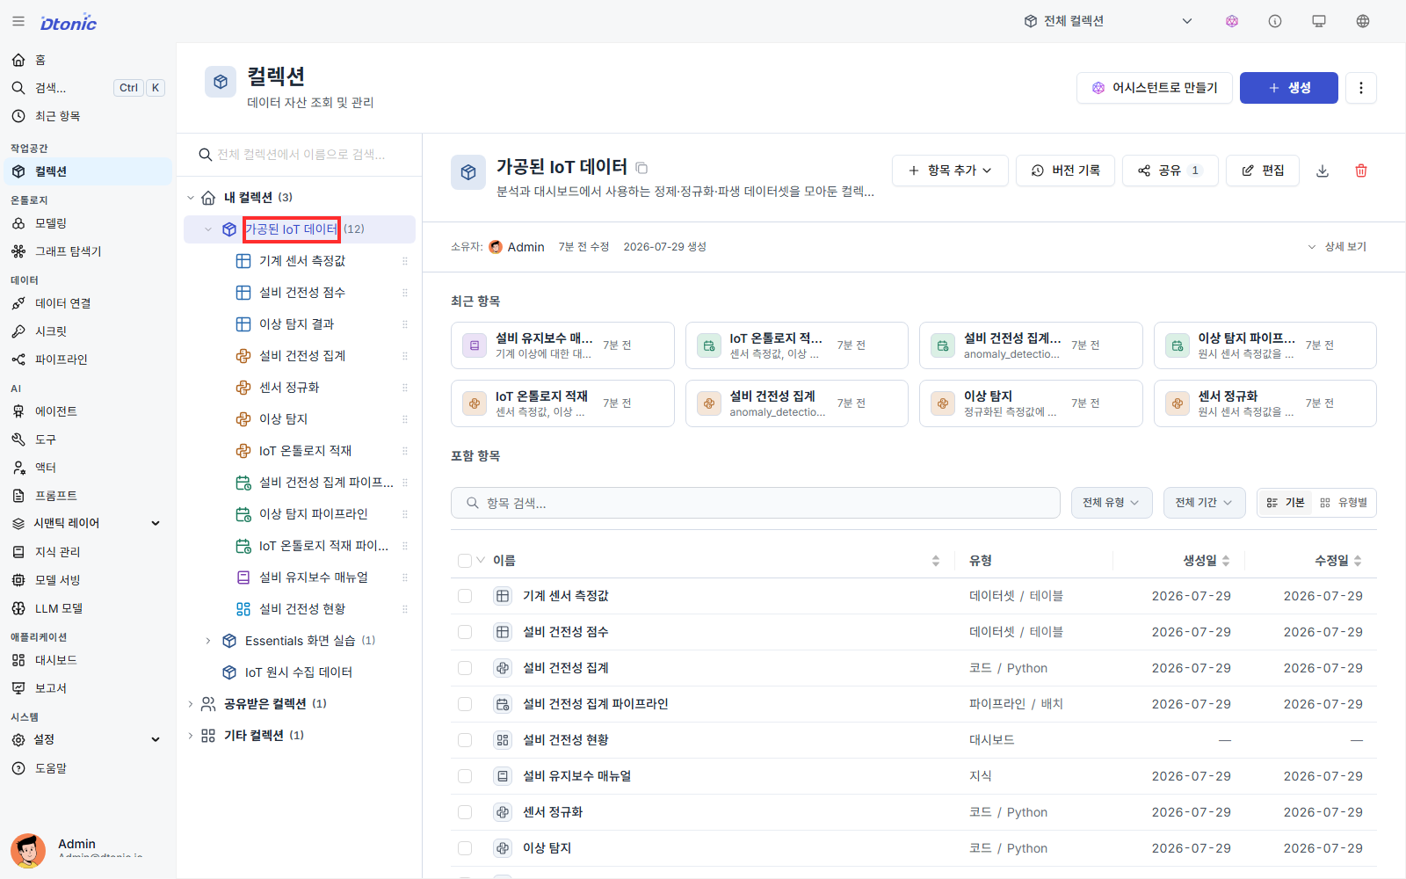Focus the 항목 검색 input field
The image size is (1406, 879).
point(756,503)
